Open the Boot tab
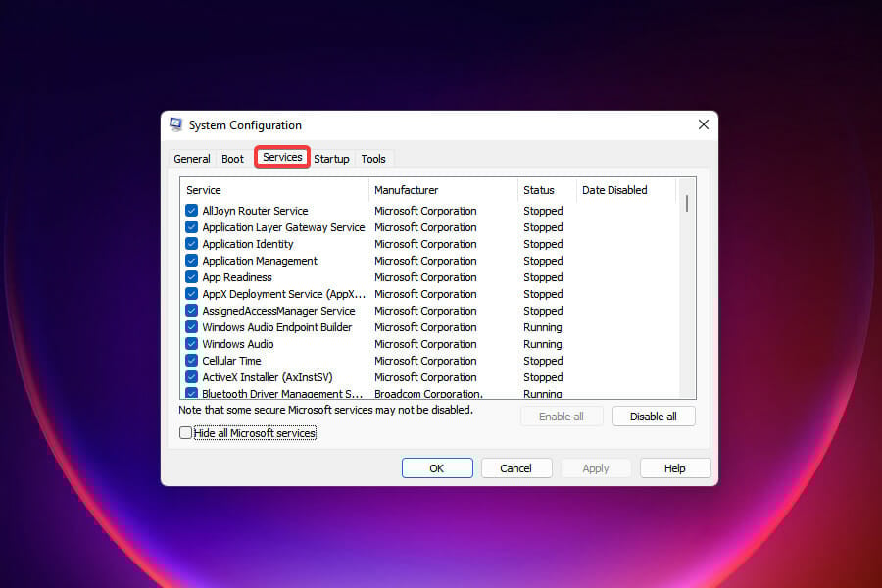Screen dimensions: 882x588 (232, 159)
